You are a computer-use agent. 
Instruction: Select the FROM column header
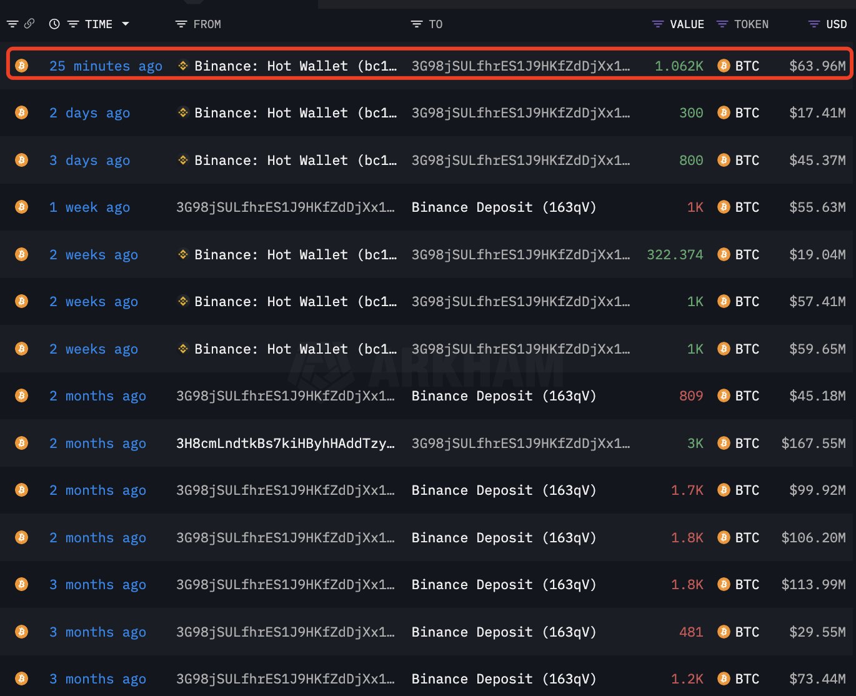tap(207, 24)
